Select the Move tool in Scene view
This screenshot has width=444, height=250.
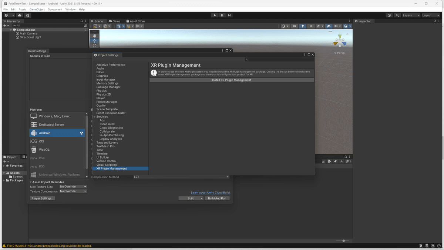click(94, 41)
